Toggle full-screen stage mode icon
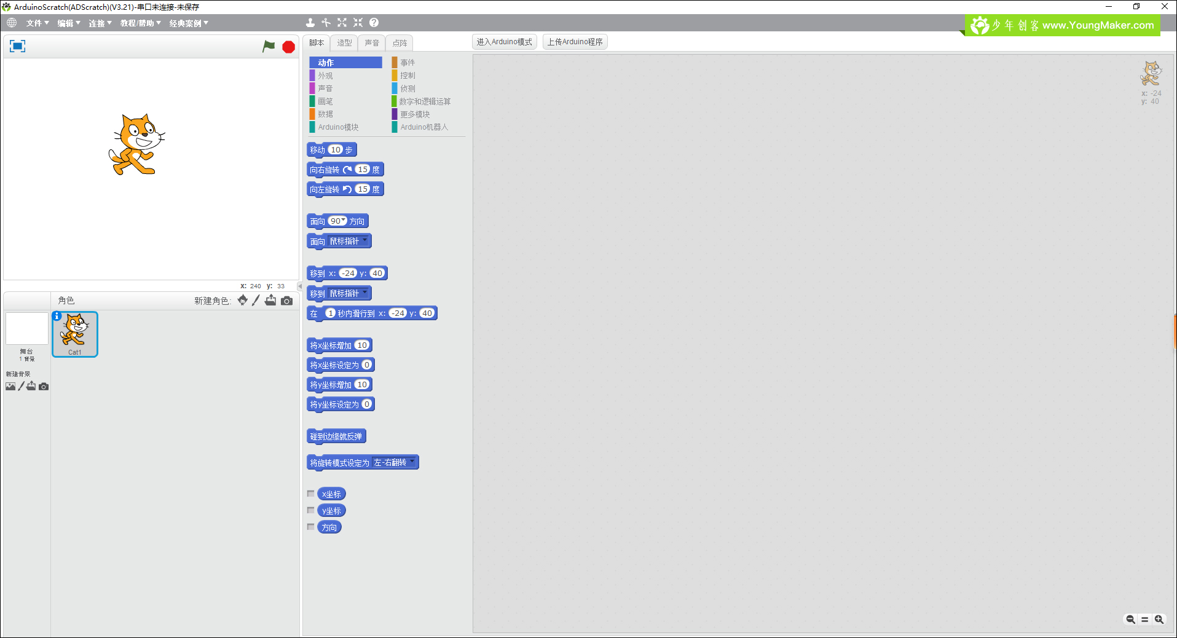The height and width of the screenshot is (638, 1177). coord(17,46)
